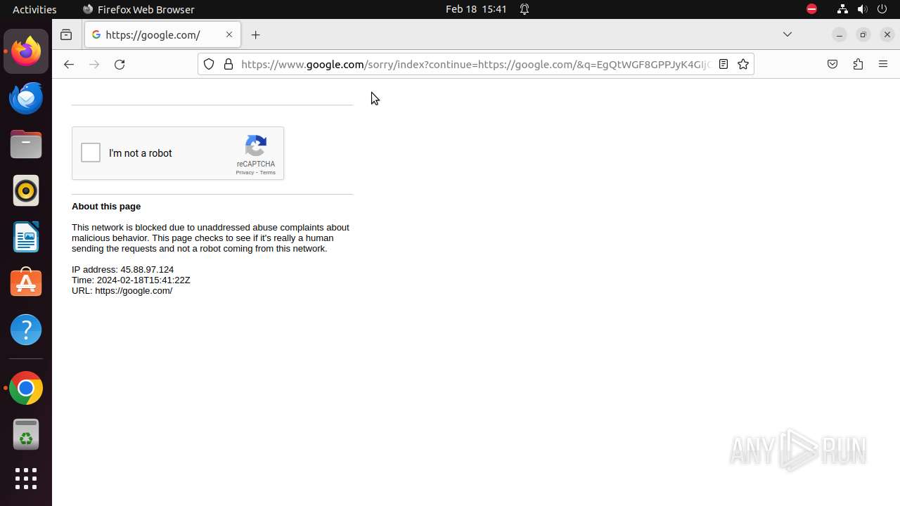Click the red do-not-disturb indicator icon
Image resolution: width=900 pixels, height=506 pixels.
pyautogui.click(x=812, y=9)
